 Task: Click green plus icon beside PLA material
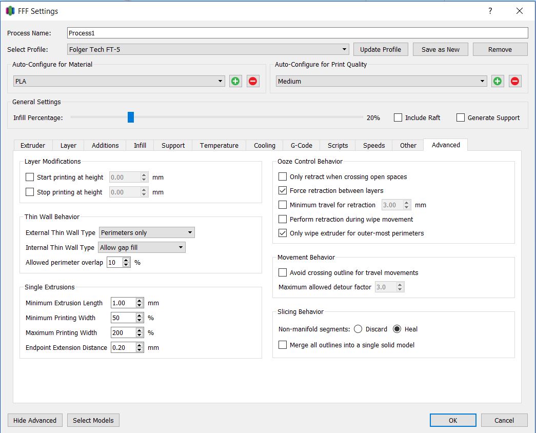(235, 81)
